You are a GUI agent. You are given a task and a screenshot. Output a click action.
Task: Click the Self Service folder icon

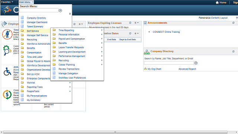pos(22,31)
